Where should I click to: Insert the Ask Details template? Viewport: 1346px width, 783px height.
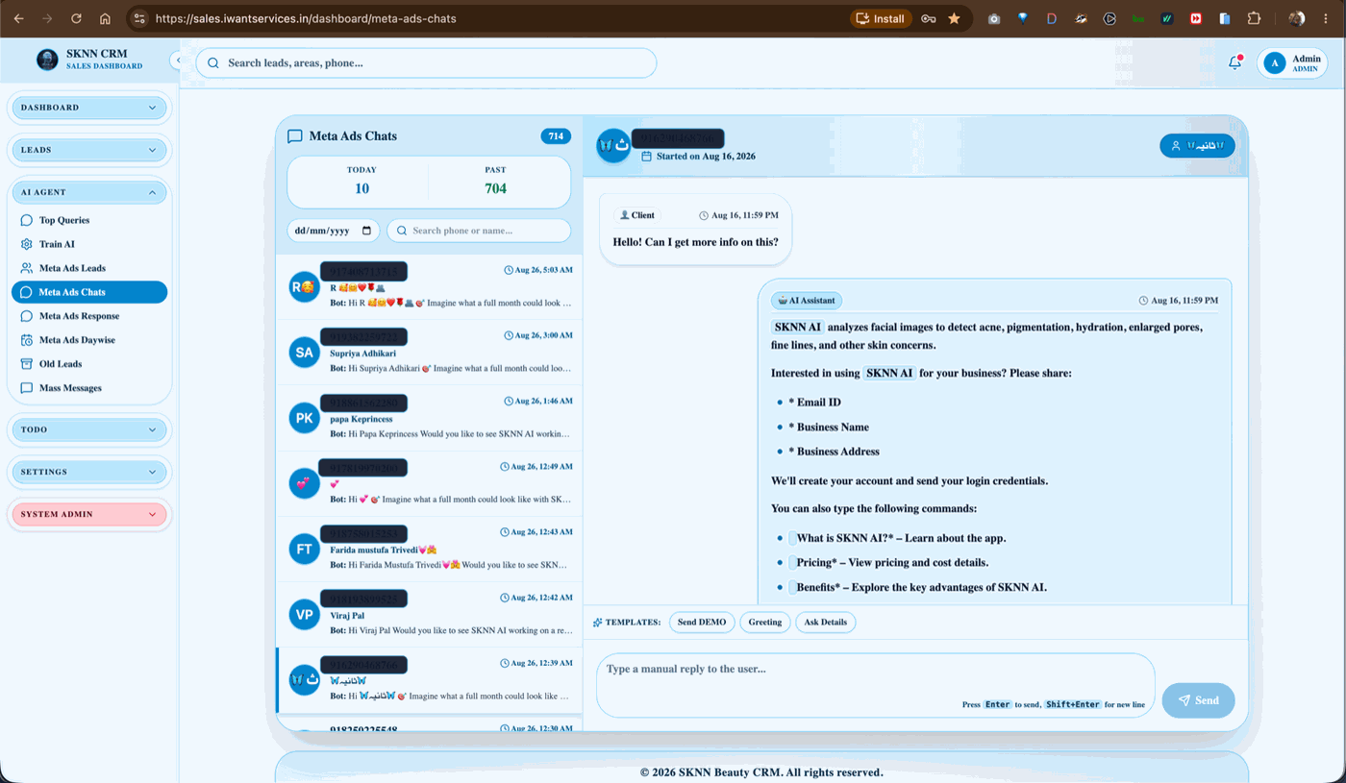tap(826, 623)
